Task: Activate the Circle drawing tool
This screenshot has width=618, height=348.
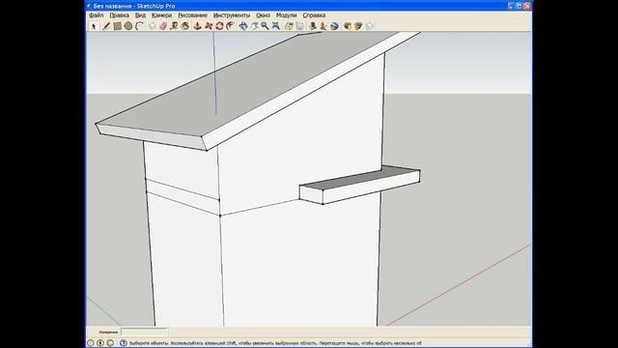Action: [128, 26]
